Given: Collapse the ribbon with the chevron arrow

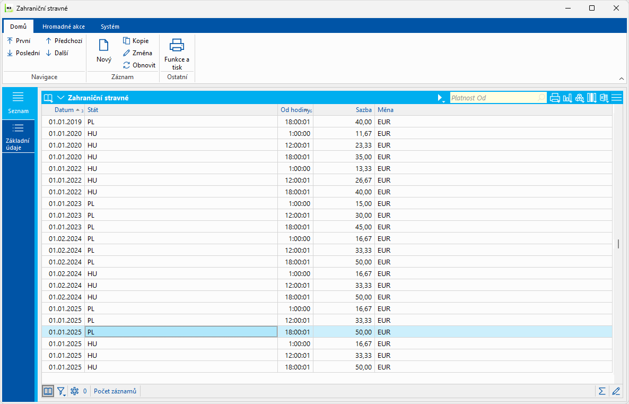Looking at the screenshot, I should [622, 78].
